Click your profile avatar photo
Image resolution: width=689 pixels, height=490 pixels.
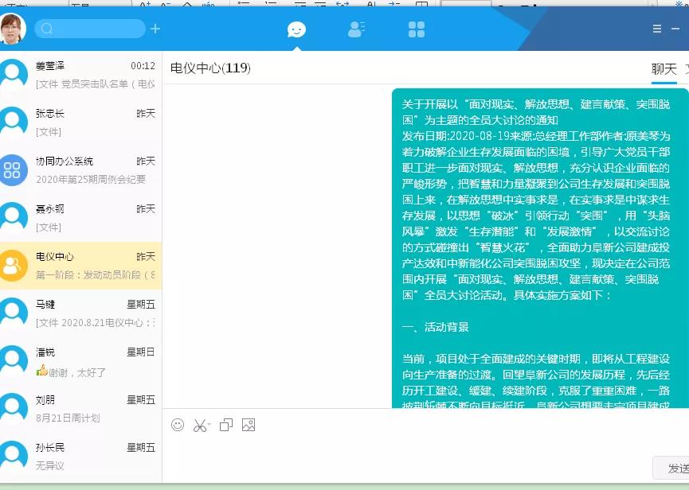pos(13,29)
